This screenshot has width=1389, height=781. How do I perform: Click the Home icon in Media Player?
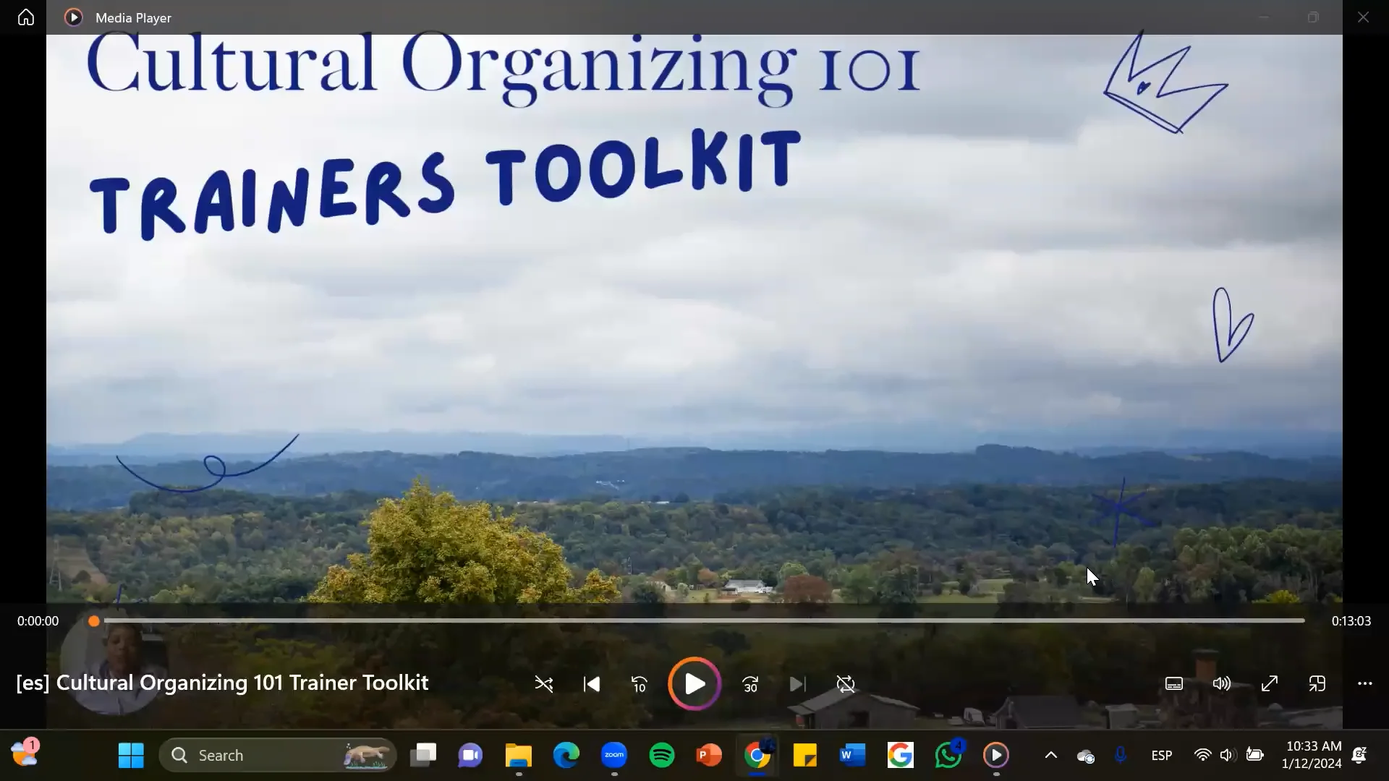tap(25, 17)
